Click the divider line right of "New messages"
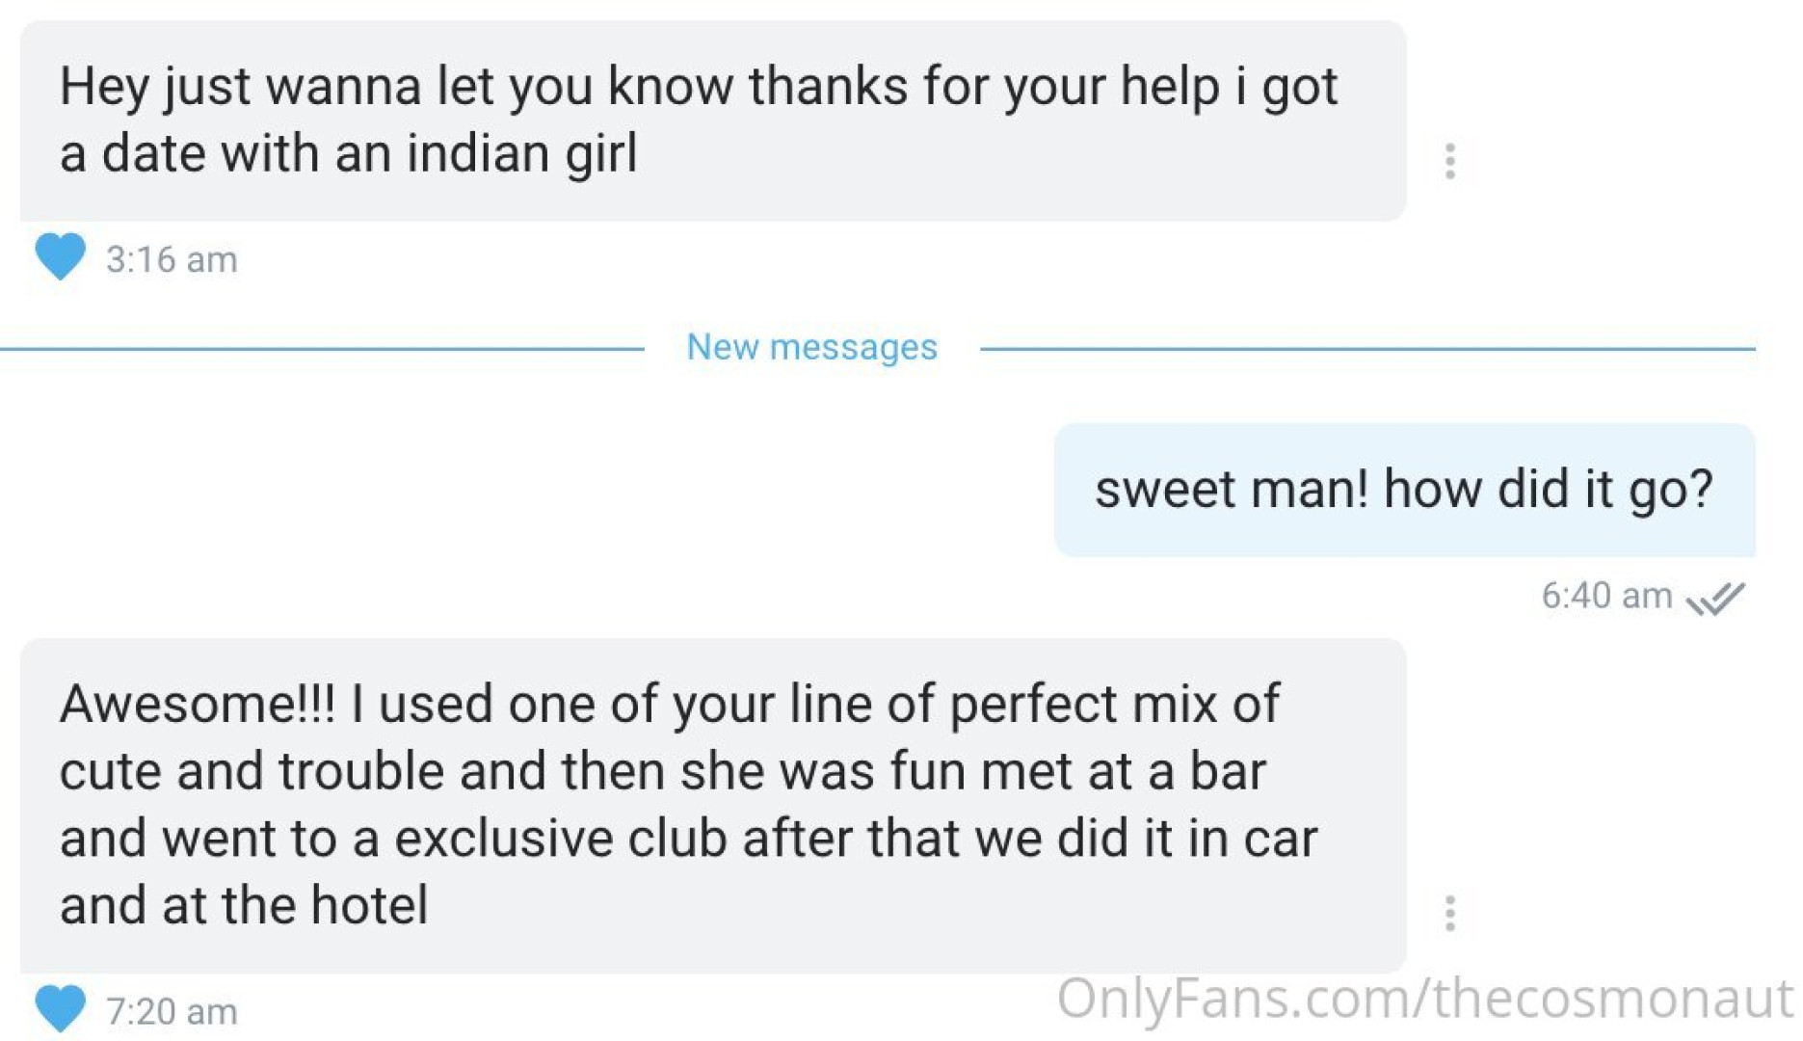Viewport: 1803px width, 1041px height. (1367, 348)
